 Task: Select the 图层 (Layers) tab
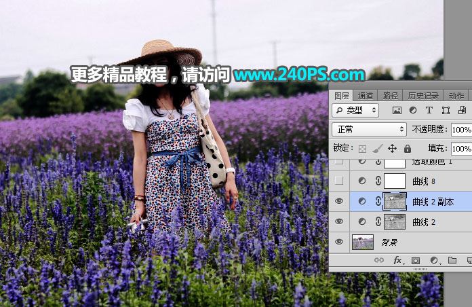[x=341, y=96]
